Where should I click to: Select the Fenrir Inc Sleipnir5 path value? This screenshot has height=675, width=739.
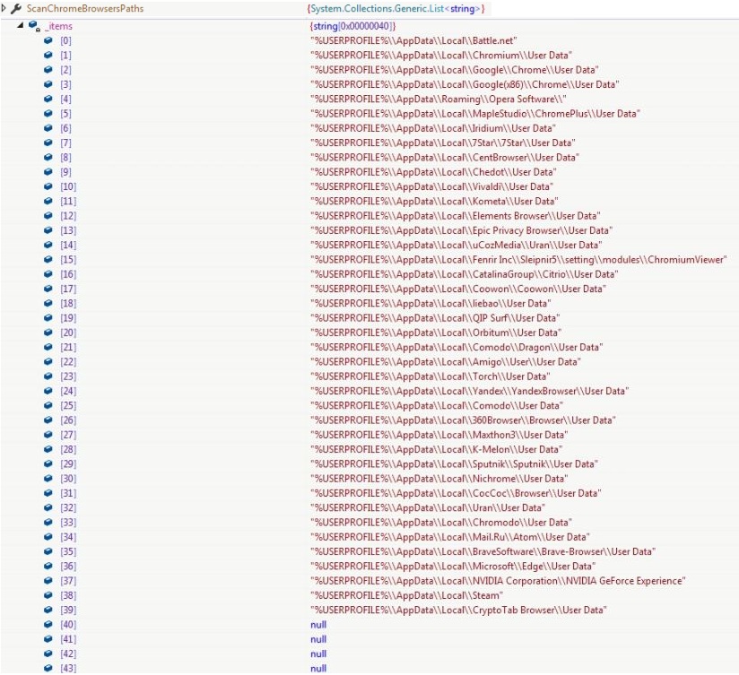pyautogui.click(x=518, y=260)
